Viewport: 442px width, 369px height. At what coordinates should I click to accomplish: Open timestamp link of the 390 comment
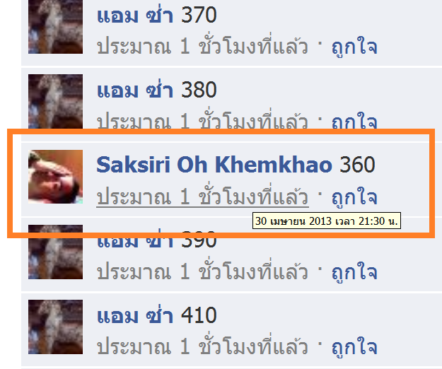tap(203, 271)
